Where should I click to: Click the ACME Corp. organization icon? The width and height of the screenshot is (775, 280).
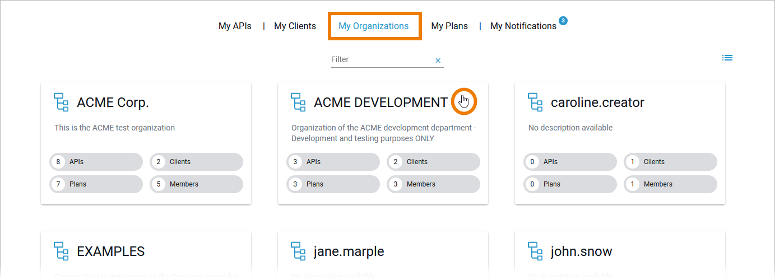[x=61, y=102]
